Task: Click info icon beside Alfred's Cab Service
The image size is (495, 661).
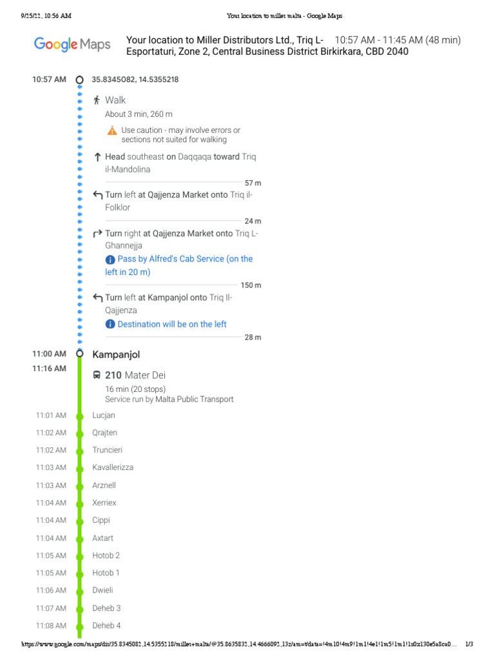Action: [110, 259]
